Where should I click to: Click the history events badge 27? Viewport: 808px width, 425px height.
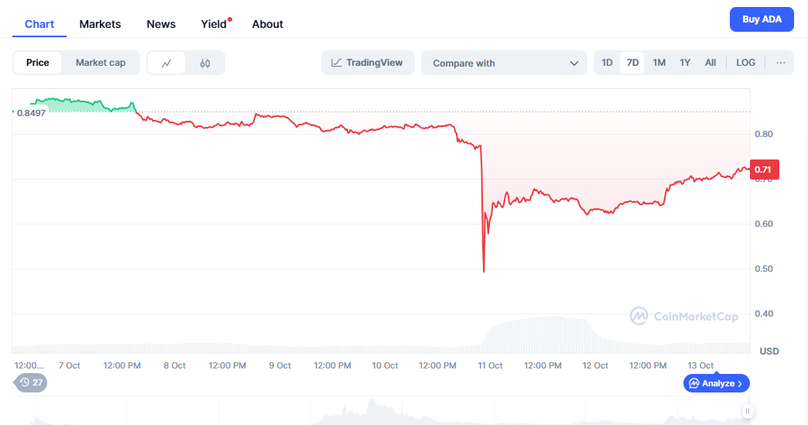(31, 382)
